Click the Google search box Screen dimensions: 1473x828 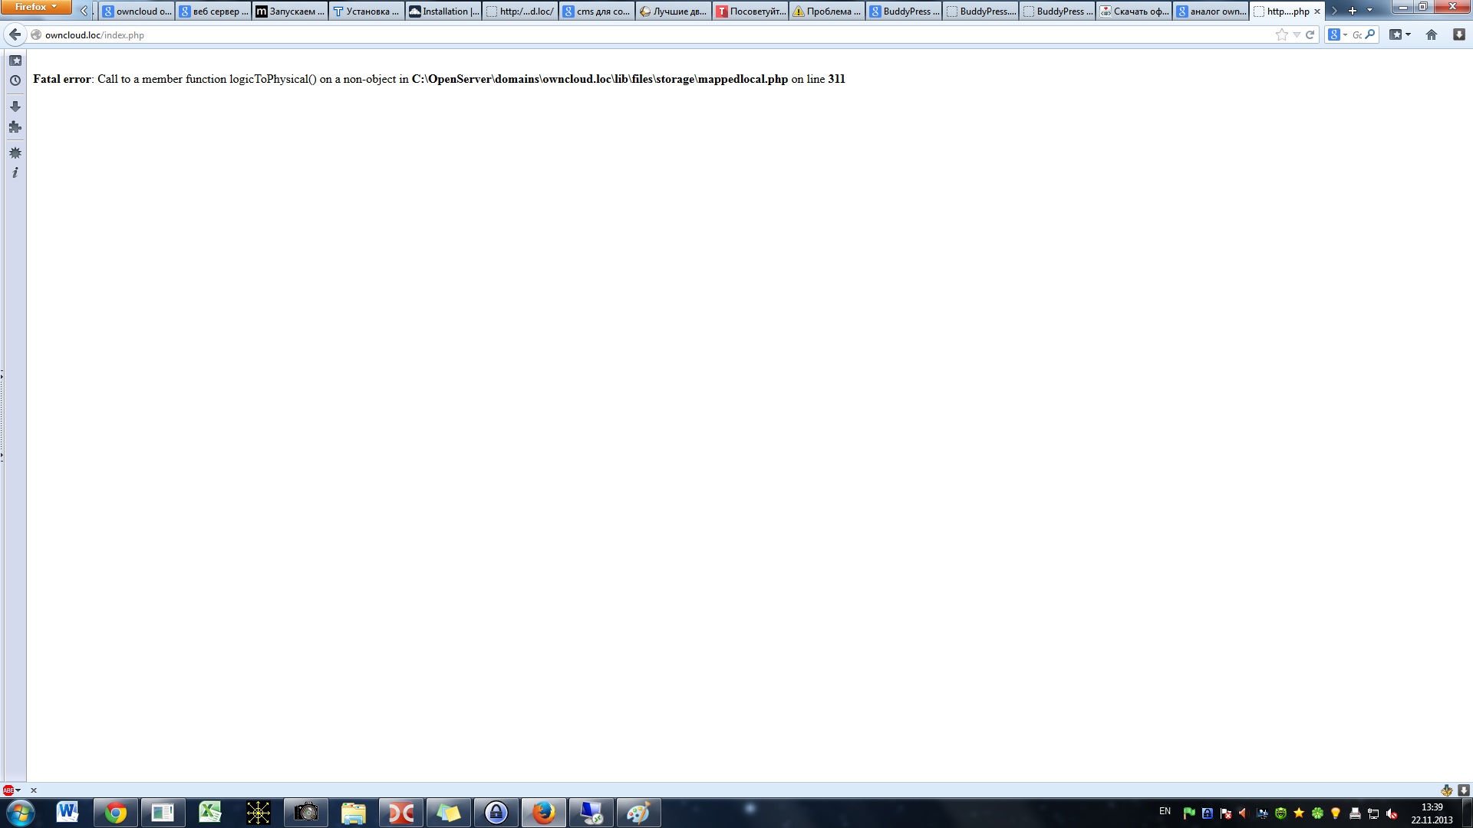pyautogui.click(x=1356, y=34)
